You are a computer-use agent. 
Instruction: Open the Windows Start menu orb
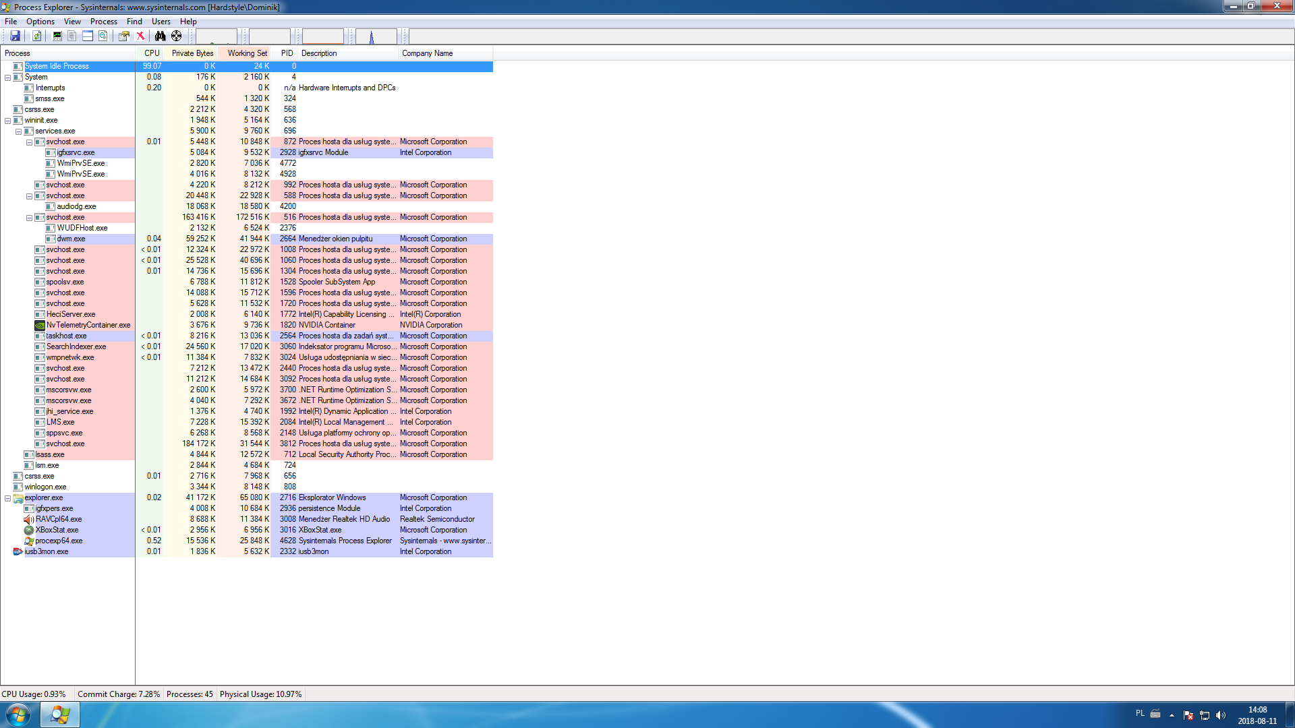click(18, 715)
